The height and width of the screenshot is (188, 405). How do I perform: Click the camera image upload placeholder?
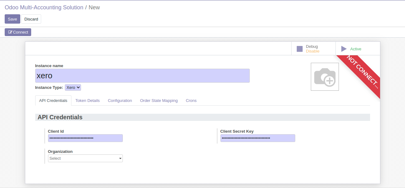point(325,77)
